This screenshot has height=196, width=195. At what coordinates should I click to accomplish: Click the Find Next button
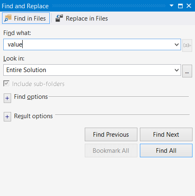tap(166, 135)
